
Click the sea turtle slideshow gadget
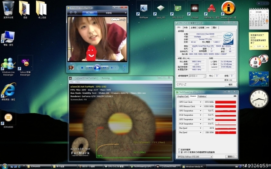(x=259, y=79)
